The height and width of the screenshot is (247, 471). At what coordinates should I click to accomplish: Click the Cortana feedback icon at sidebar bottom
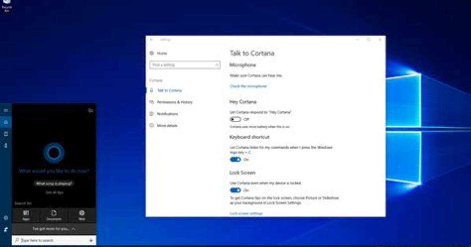tap(6, 230)
